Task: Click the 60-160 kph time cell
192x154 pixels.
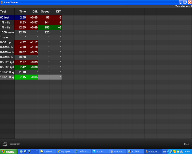Action: tap(20, 67)
